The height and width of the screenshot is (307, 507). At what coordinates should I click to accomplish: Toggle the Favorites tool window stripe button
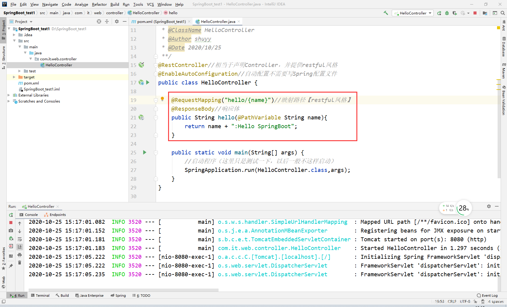click(x=3, y=258)
